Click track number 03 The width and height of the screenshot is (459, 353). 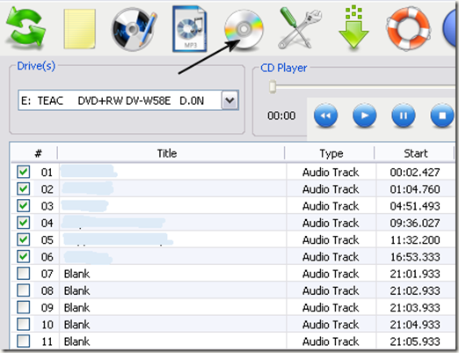coord(47,206)
